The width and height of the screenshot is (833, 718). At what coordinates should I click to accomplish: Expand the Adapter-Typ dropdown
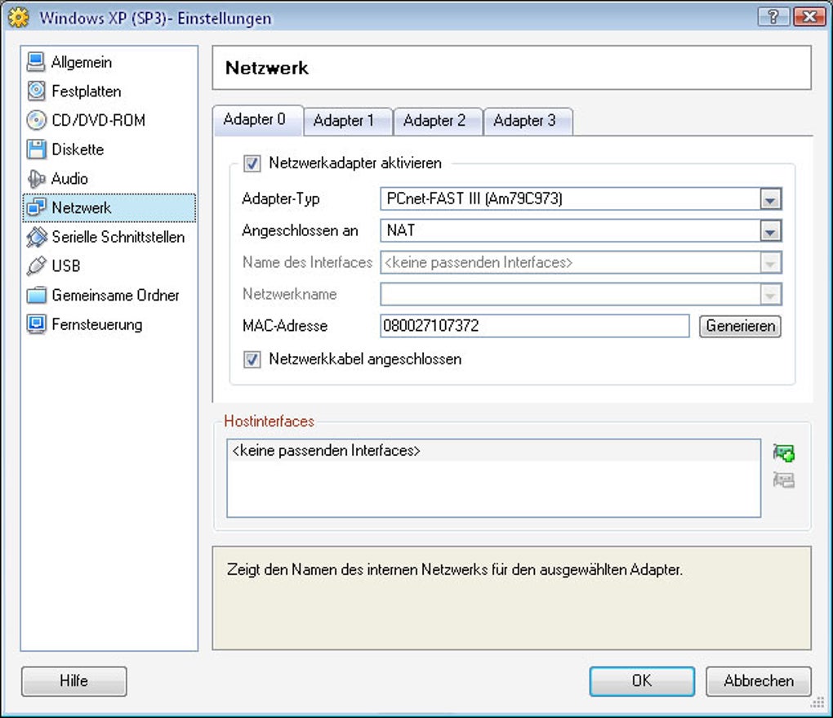pos(770,199)
